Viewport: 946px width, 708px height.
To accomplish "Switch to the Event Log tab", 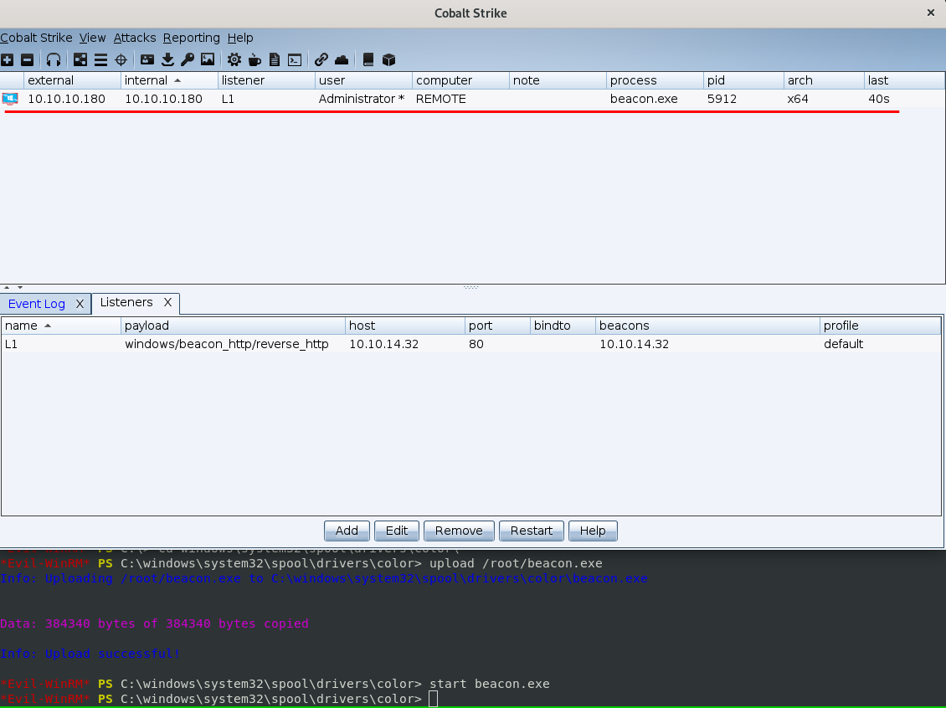I will tap(37, 304).
